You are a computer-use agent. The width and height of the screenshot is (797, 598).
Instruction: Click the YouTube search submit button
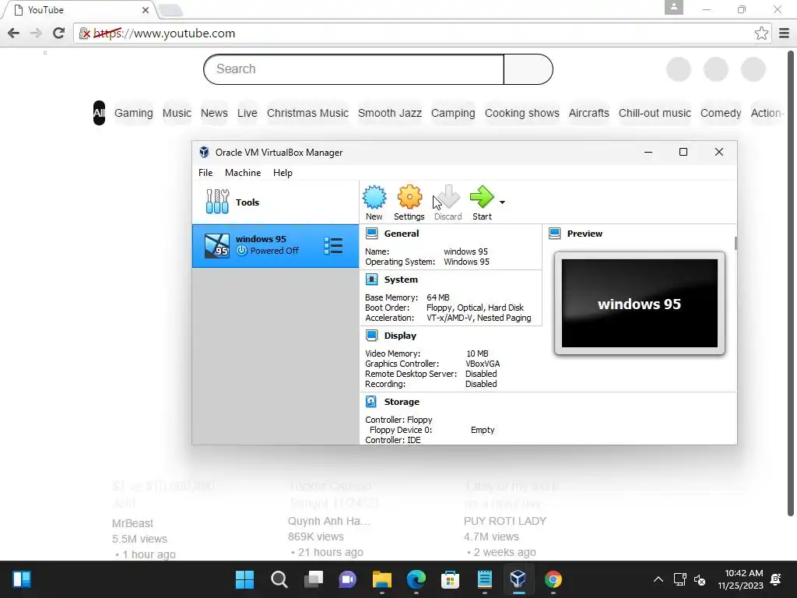(x=528, y=69)
